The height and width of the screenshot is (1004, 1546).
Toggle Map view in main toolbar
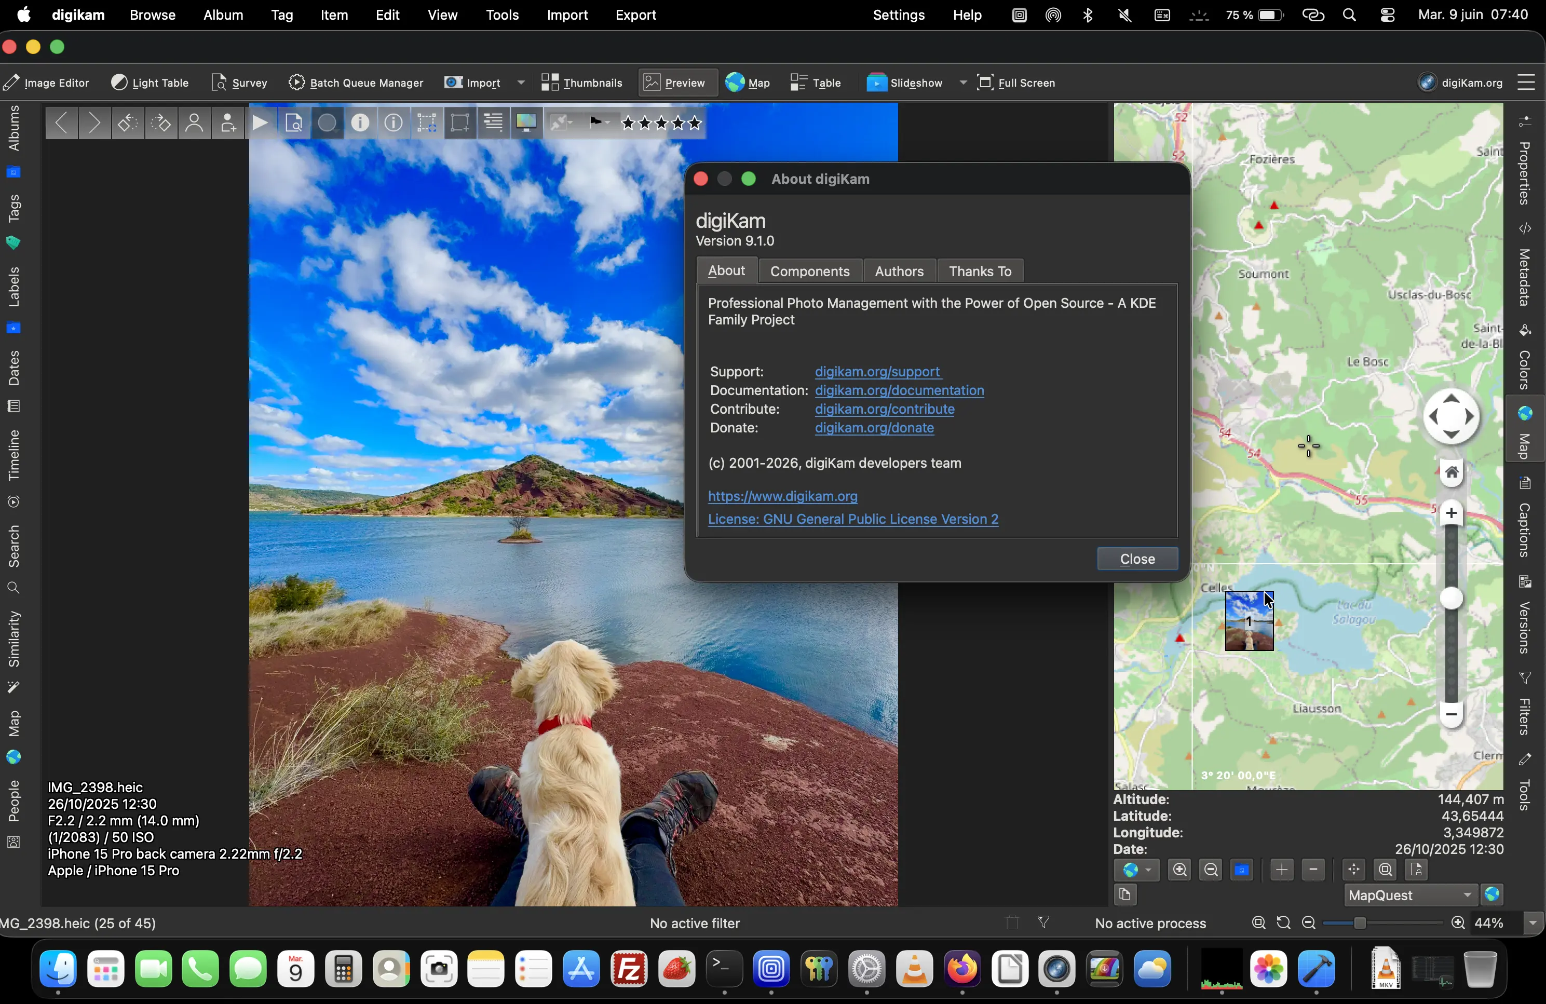click(748, 83)
